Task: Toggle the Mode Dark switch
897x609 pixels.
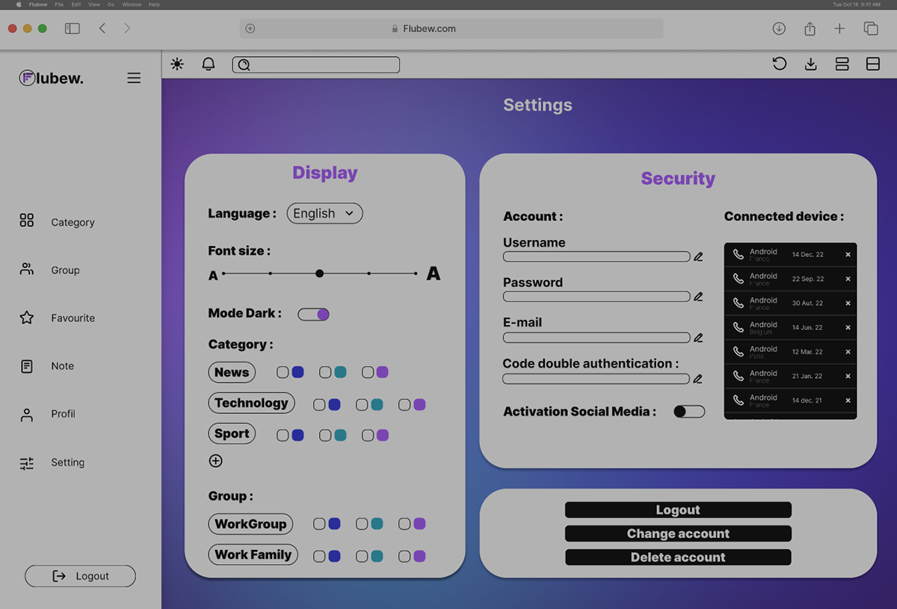Action: pos(313,315)
